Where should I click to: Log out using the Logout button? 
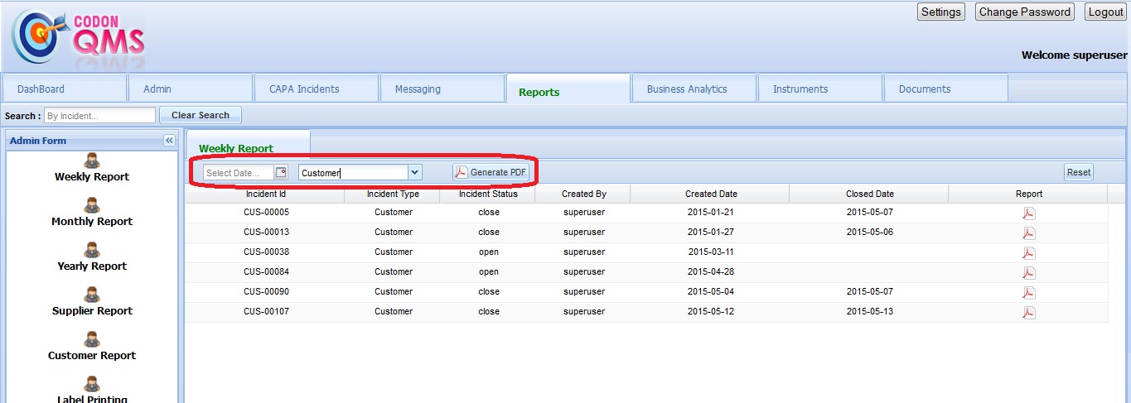tap(1105, 12)
